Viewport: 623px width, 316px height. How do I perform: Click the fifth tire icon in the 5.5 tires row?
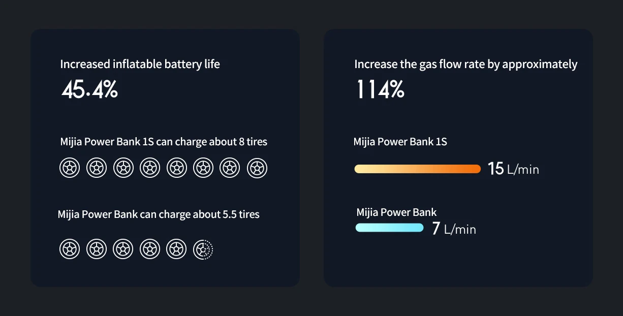tap(176, 249)
